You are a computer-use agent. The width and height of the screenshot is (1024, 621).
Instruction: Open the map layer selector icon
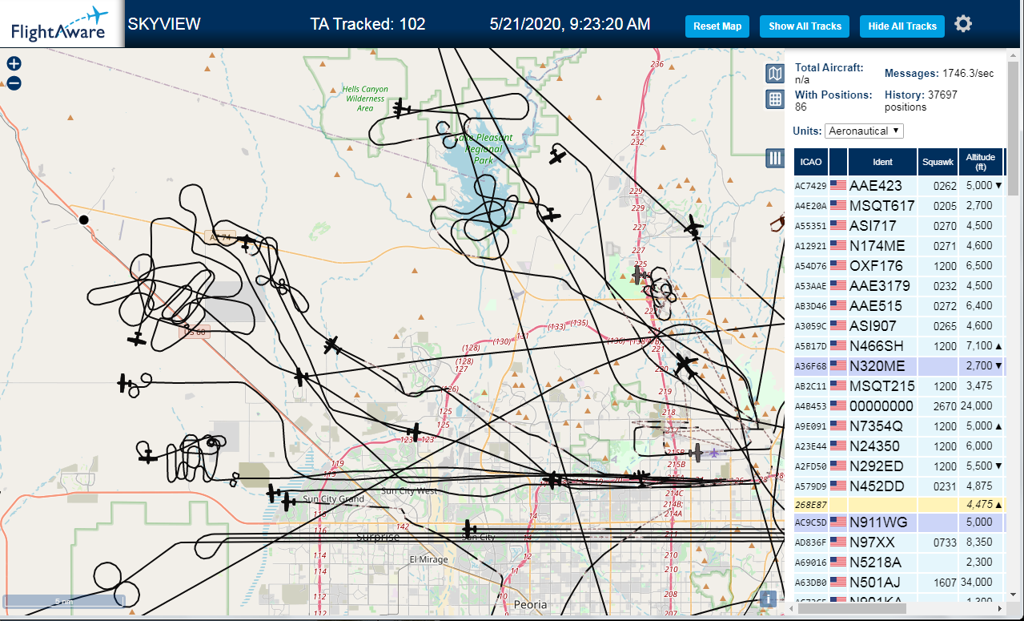(x=774, y=75)
